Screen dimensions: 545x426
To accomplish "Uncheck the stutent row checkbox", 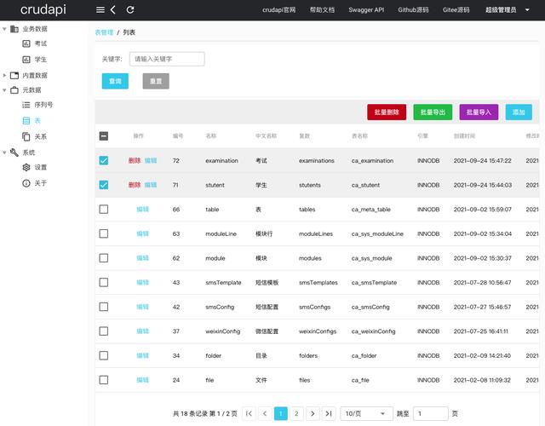I will [x=104, y=185].
